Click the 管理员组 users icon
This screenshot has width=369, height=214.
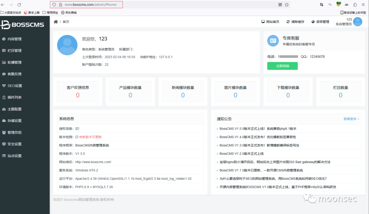4,132
